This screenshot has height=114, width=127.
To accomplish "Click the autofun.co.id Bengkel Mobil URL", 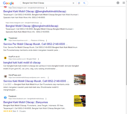I will [22, 59].
